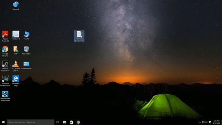Open the Windows Start menu

click(3, 122)
